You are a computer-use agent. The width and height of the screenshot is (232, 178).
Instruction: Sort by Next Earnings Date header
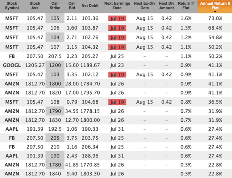pyautogui.click(x=117, y=6)
